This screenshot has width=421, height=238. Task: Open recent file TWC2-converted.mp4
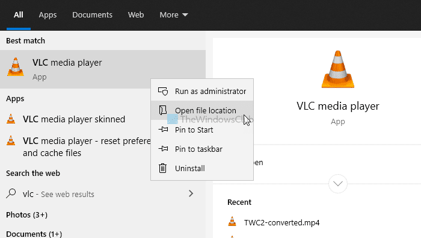coord(281,223)
